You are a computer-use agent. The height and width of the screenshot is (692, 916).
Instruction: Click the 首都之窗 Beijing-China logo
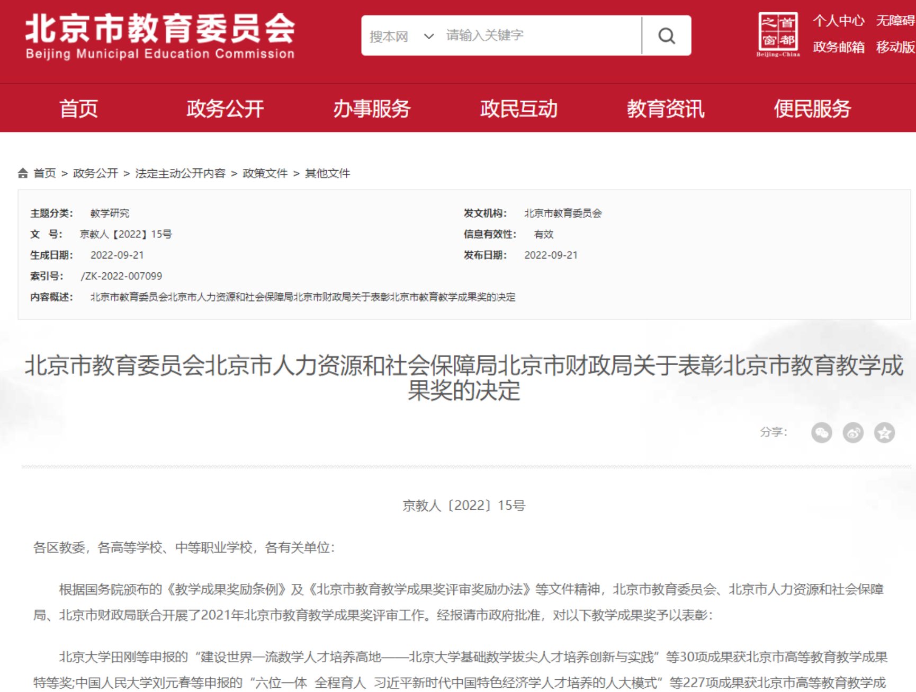778,34
